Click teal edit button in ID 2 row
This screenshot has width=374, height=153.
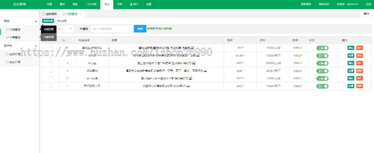point(351,79)
